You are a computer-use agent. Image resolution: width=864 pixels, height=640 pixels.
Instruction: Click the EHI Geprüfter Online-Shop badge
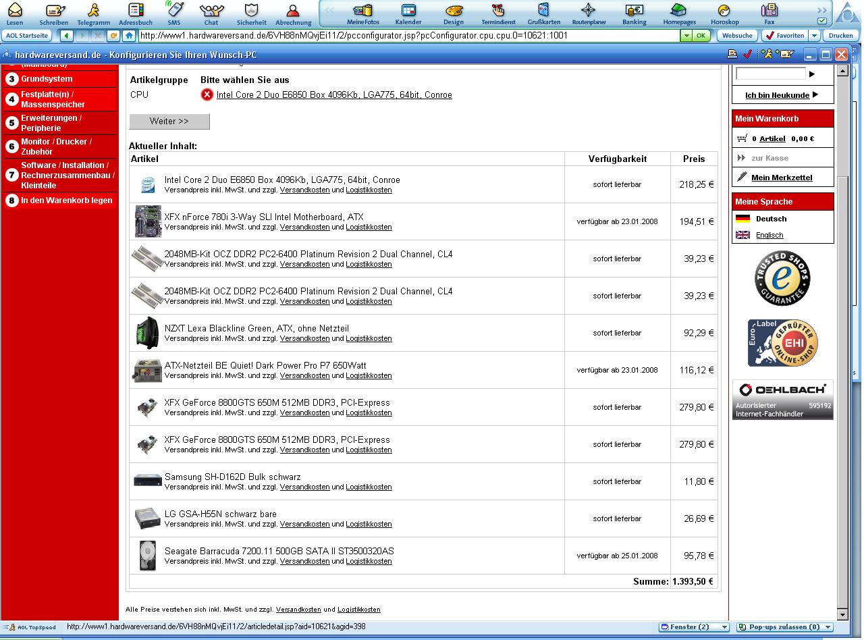782,343
